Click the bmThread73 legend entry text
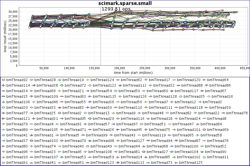The height and width of the screenshot is (166, 250). tap(162, 163)
